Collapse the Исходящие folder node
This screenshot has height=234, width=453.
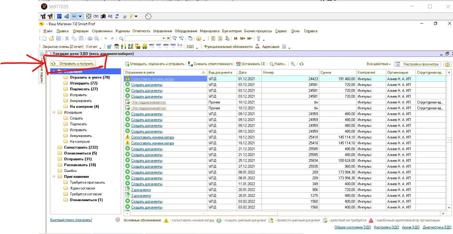pyautogui.click(x=54, y=112)
